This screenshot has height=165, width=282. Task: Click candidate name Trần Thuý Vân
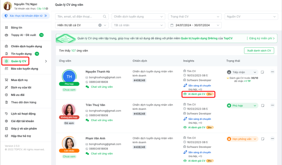95,105
